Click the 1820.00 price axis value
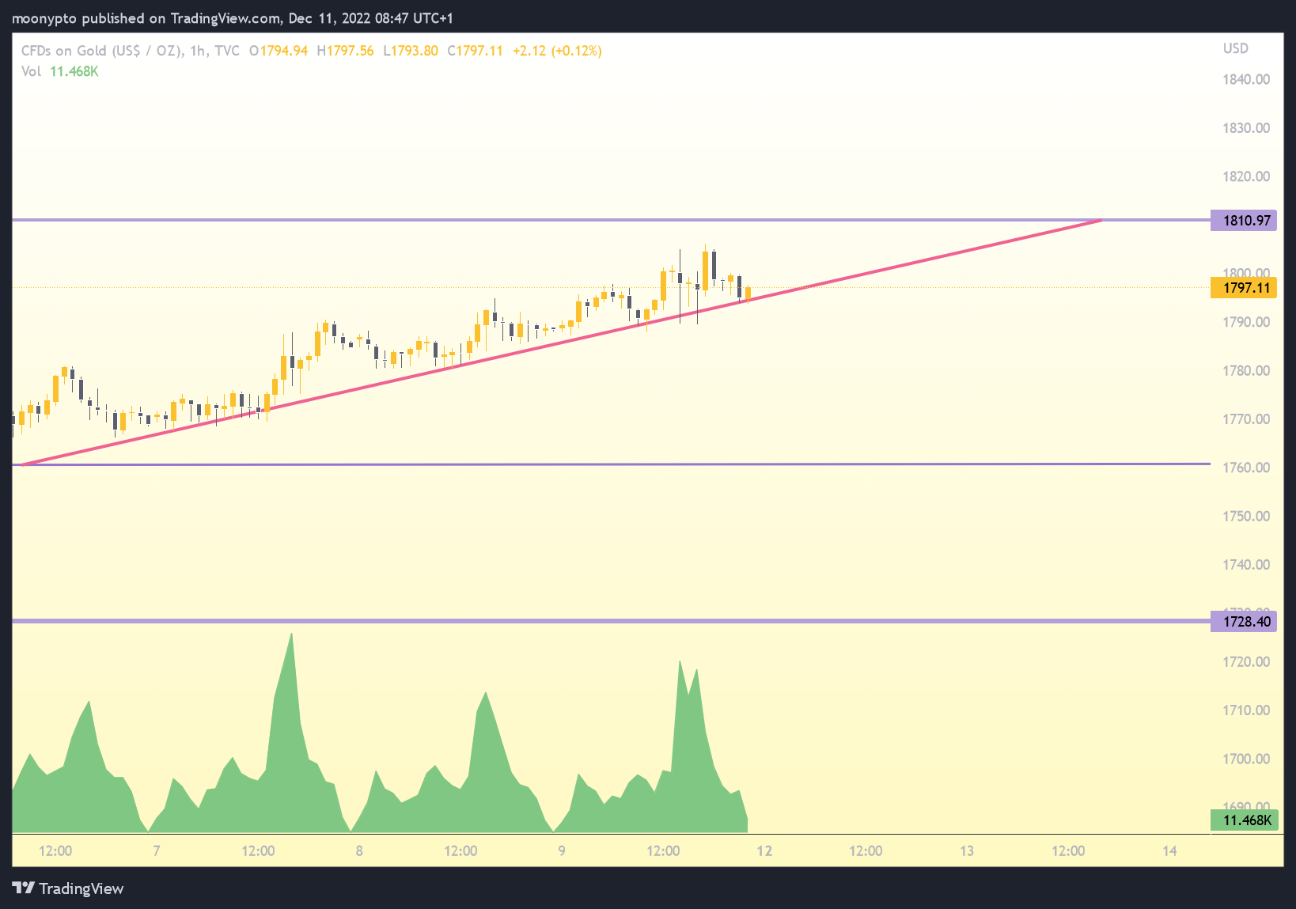Viewport: 1296px width, 909px height. 1246,176
